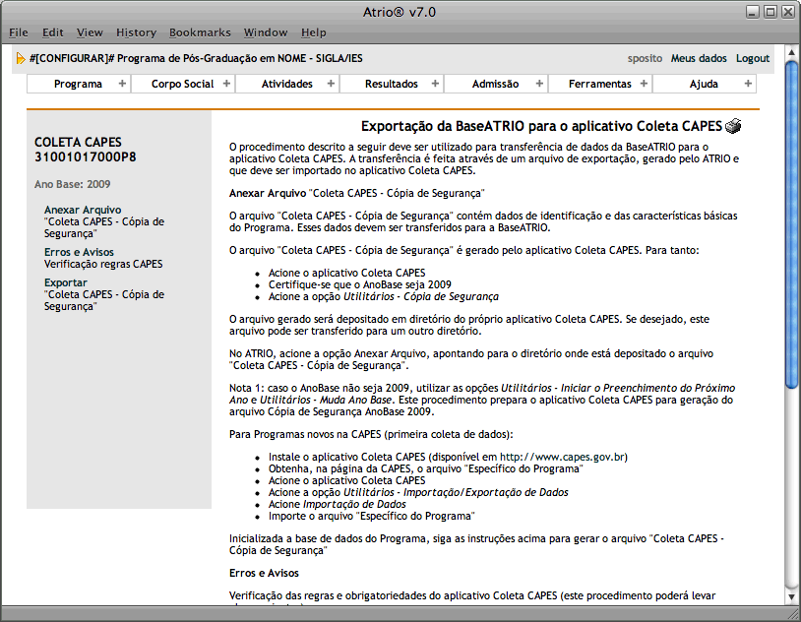
Task: Click the yellow arrow icon before #[CONFIGURAR]#
Action: (x=21, y=59)
